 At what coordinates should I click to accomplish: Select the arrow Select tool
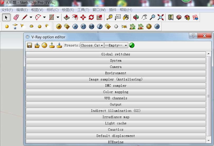pos(6,17)
